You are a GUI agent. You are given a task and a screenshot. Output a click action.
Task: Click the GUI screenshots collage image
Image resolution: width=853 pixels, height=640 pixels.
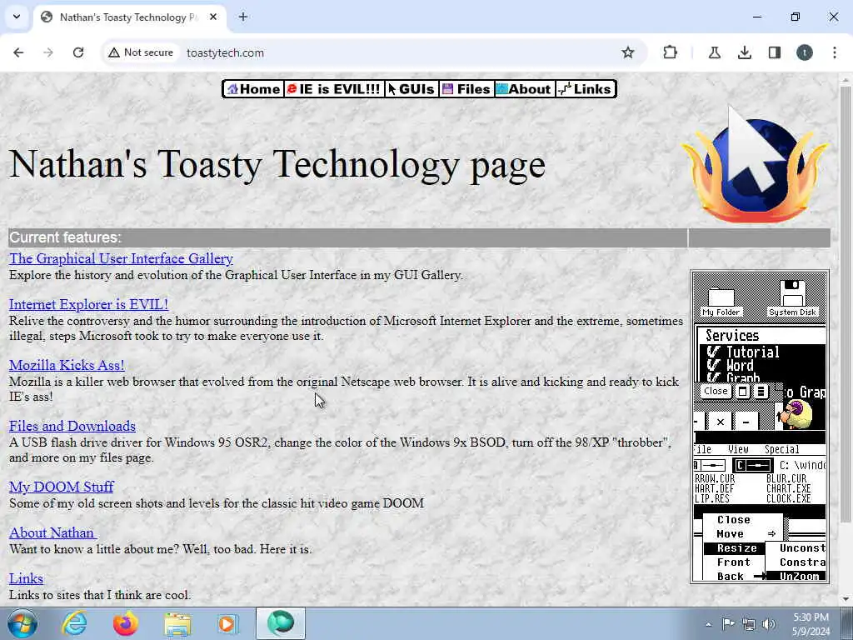pyautogui.click(x=760, y=427)
